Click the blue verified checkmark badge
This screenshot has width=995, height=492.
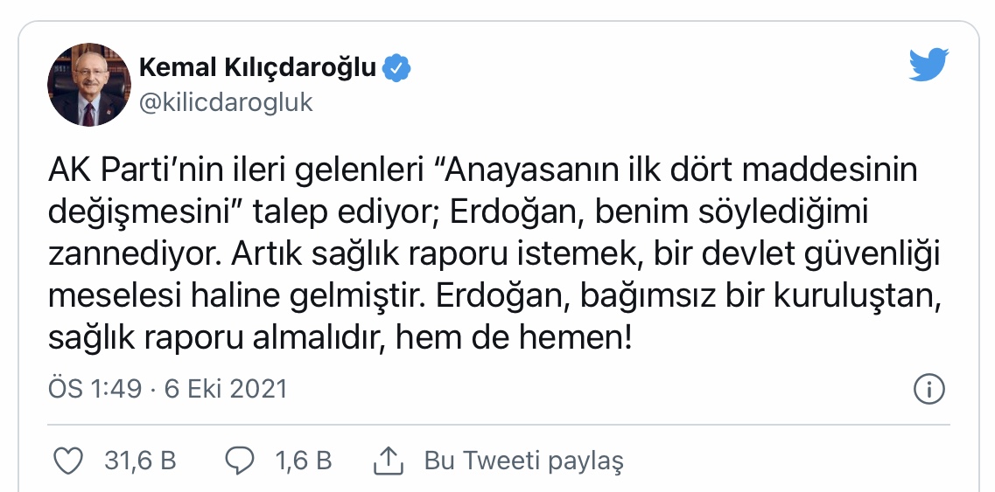(x=399, y=67)
